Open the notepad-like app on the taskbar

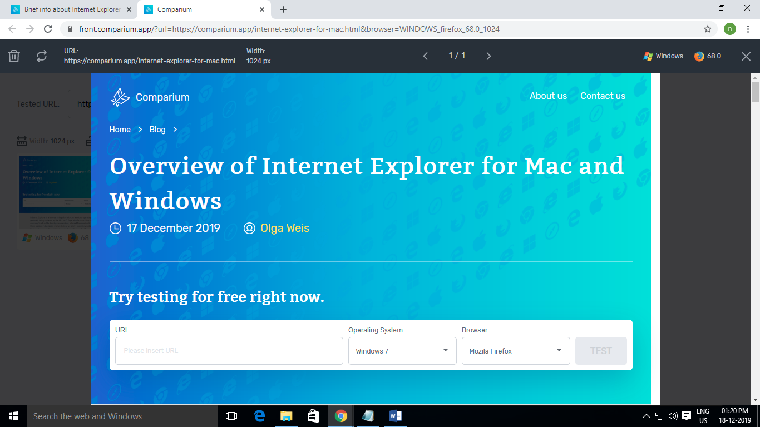click(x=368, y=416)
